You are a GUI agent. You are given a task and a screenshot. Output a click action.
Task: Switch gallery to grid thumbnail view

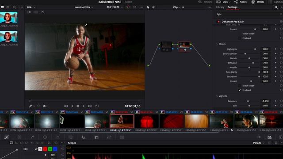3,7
